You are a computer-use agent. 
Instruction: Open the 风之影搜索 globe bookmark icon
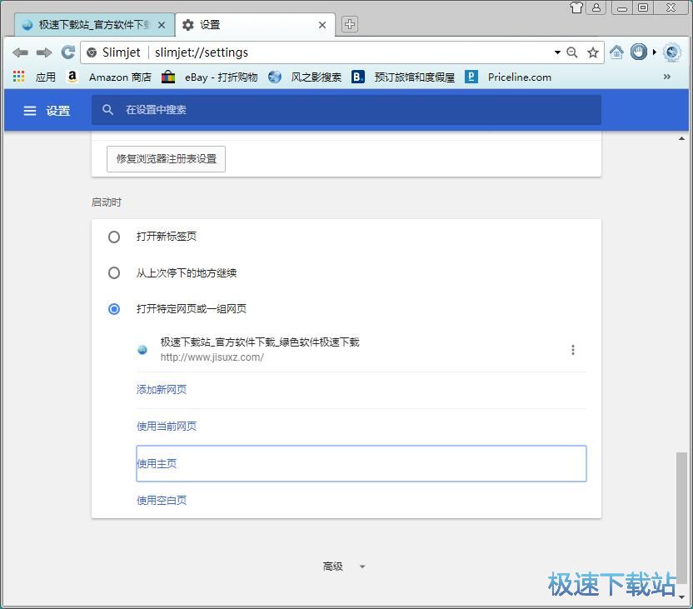(275, 77)
